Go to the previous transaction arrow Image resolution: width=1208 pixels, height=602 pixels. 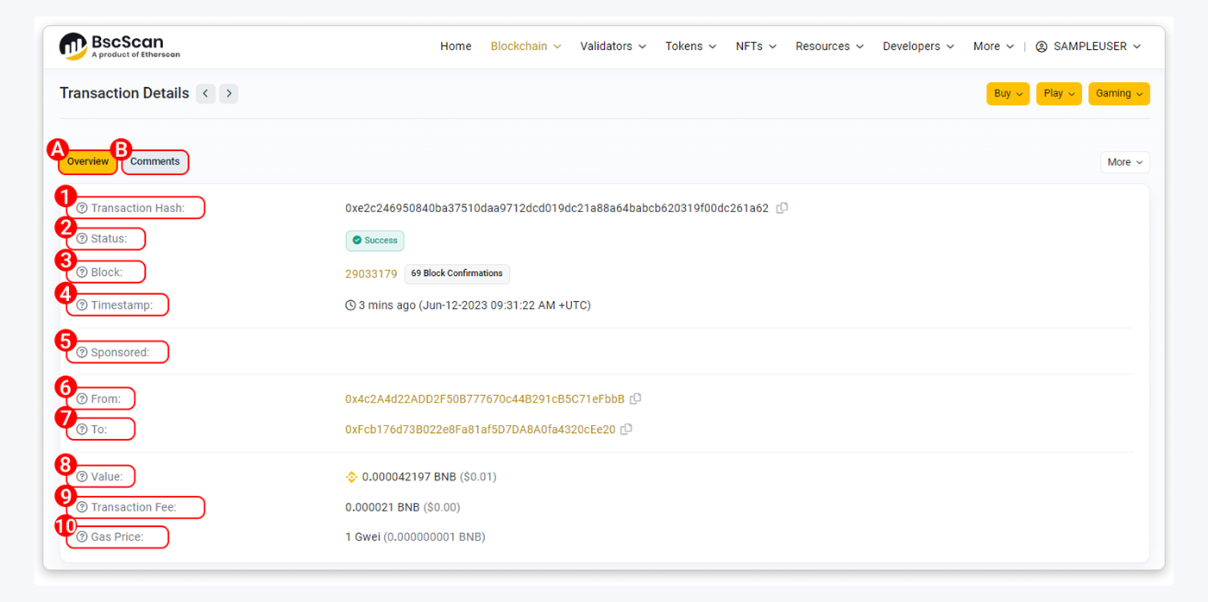click(205, 93)
